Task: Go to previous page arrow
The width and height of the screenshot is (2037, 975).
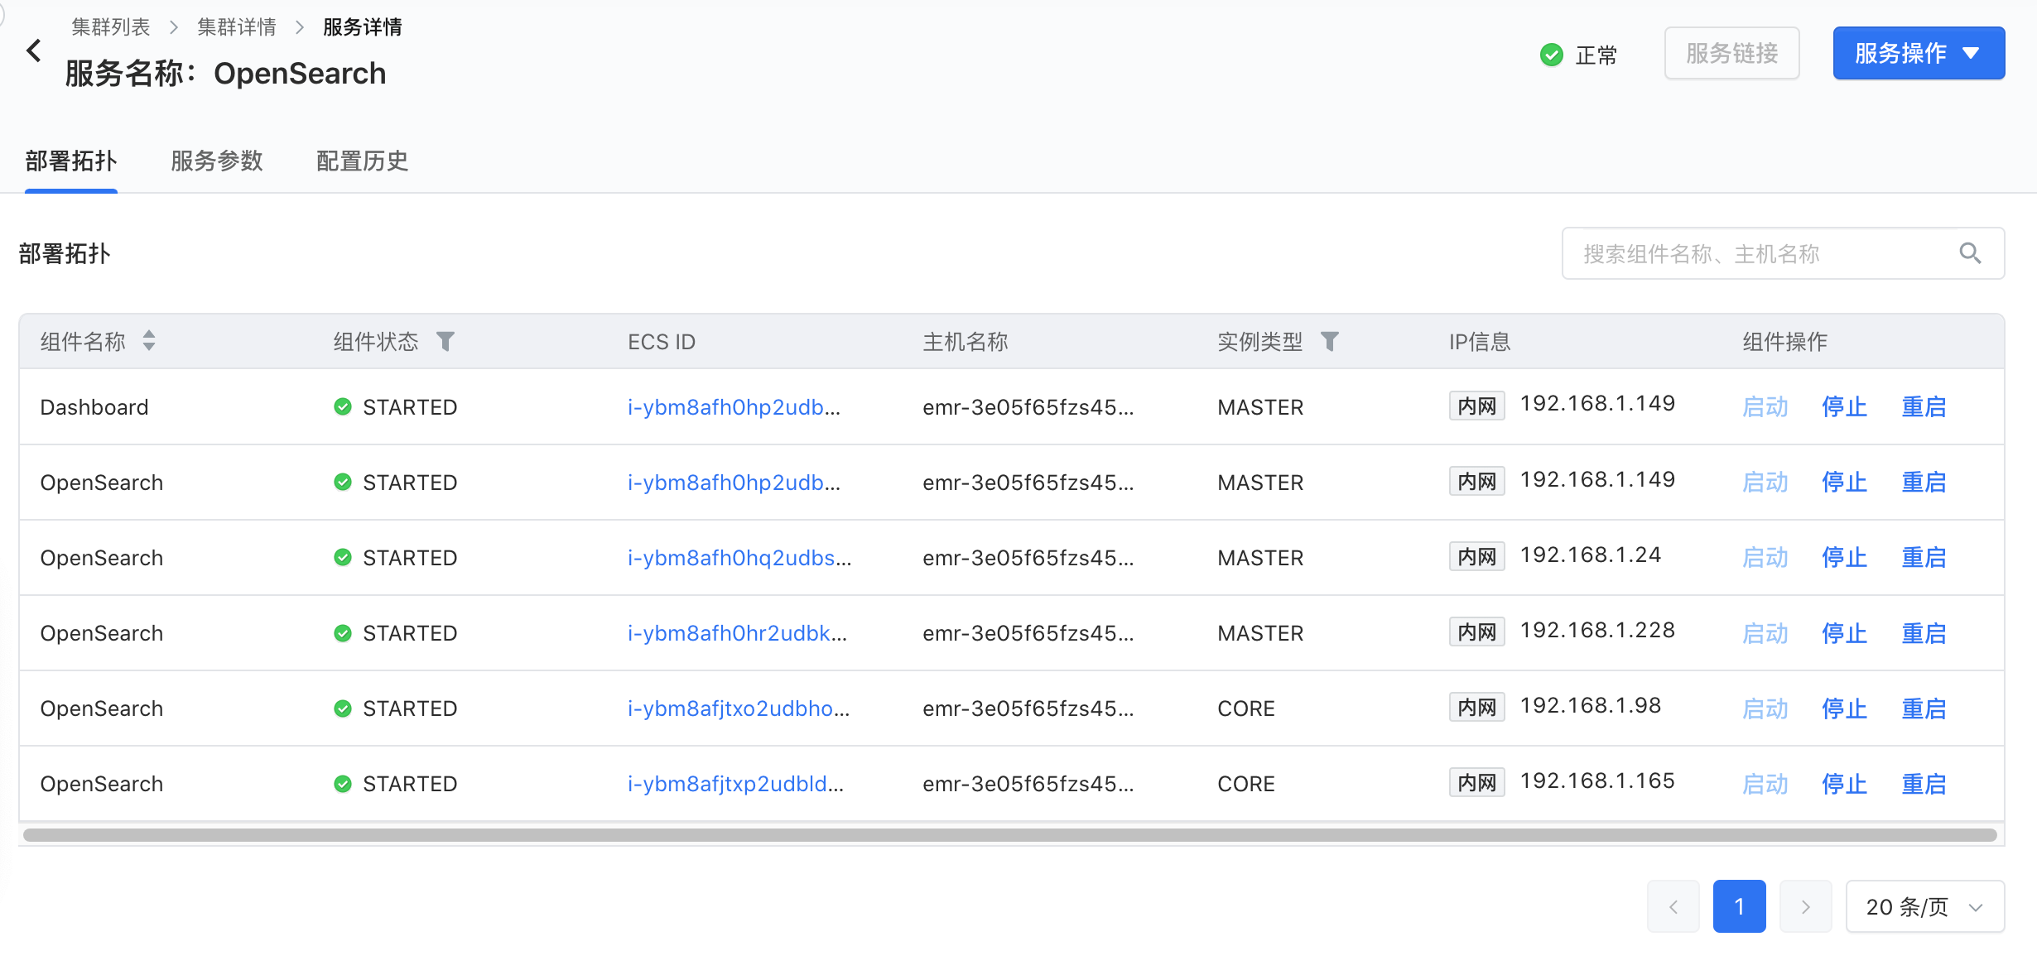Action: [1673, 906]
